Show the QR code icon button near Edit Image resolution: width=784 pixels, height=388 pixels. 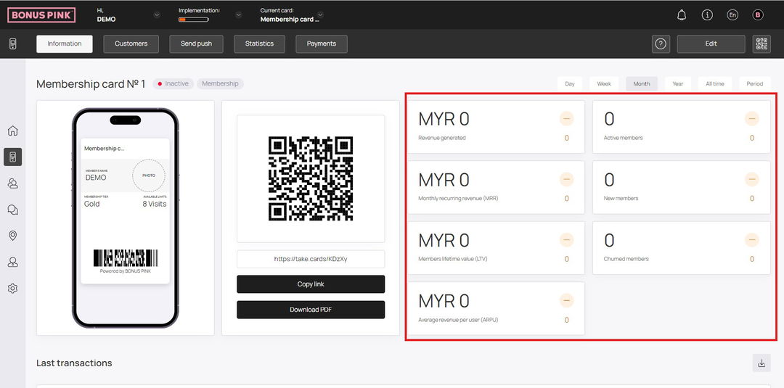pos(761,44)
